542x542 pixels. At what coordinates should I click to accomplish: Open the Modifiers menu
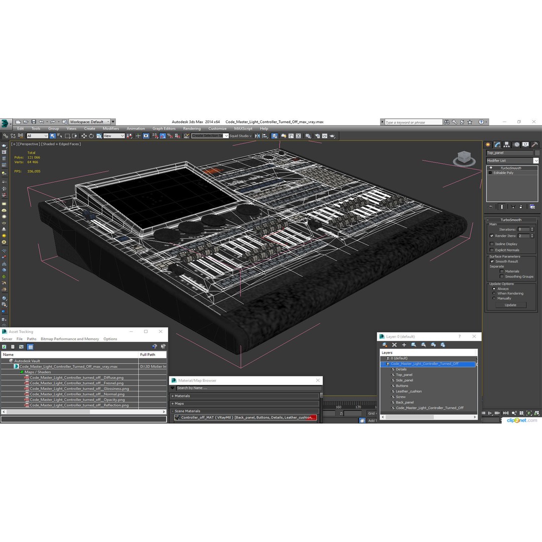pos(110,128)
